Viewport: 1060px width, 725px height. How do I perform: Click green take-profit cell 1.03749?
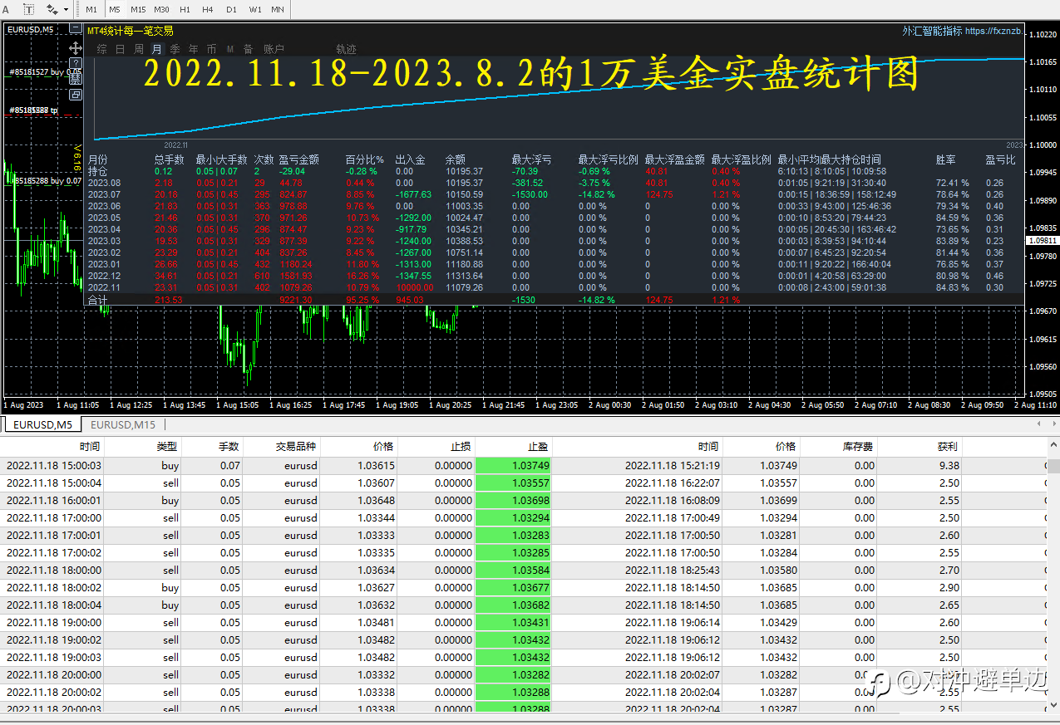(513, 466)
